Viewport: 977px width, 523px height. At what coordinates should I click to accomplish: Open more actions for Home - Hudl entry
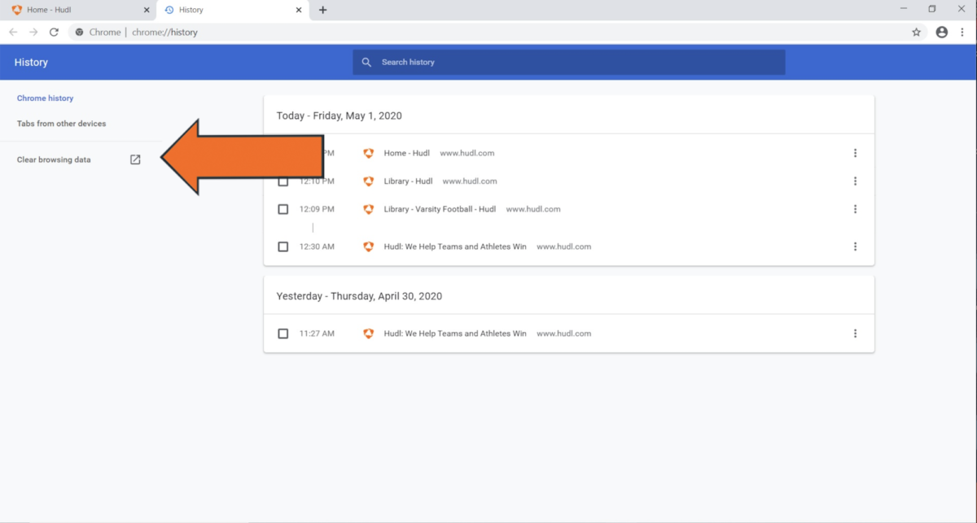855,153
